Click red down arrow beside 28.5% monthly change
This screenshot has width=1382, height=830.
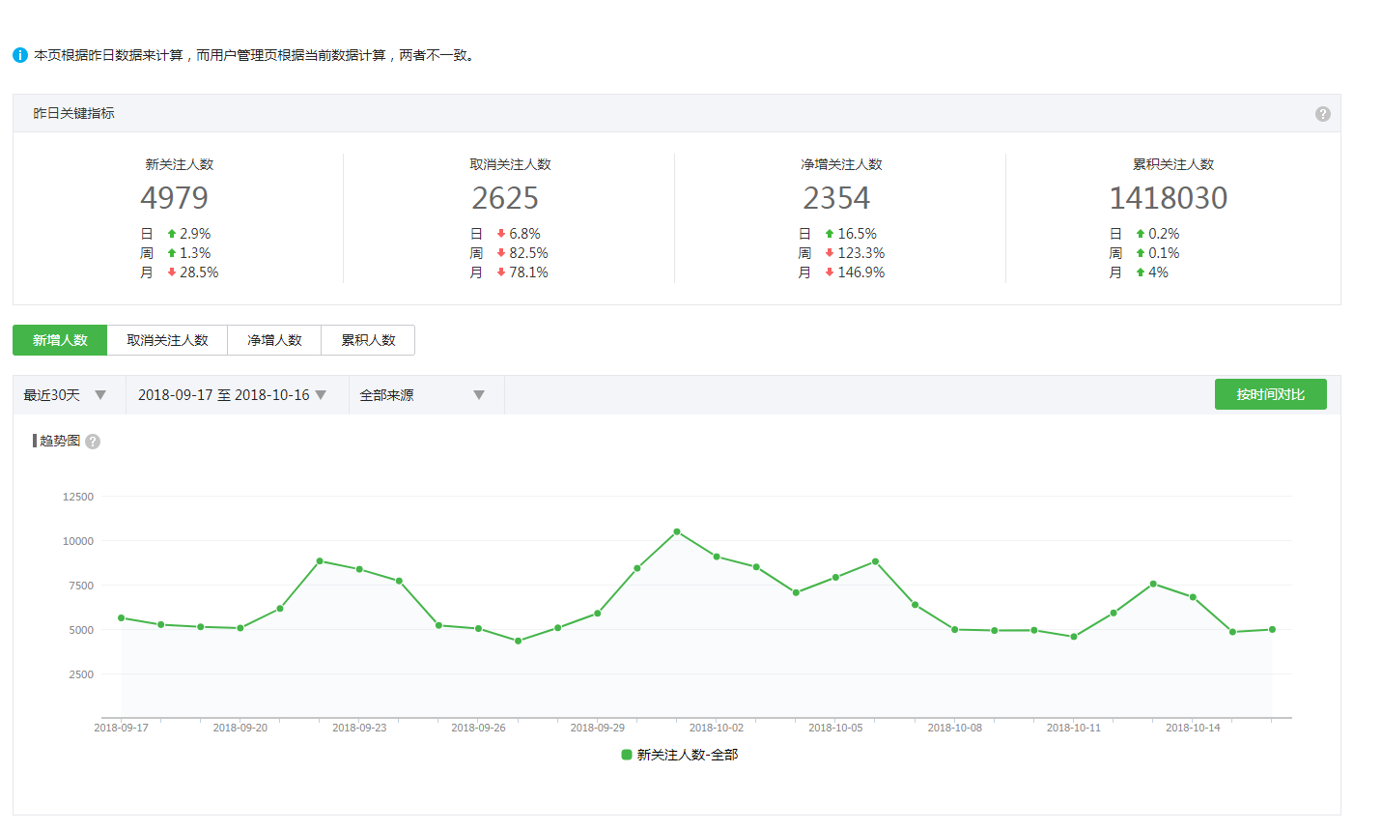click(172, 272)
